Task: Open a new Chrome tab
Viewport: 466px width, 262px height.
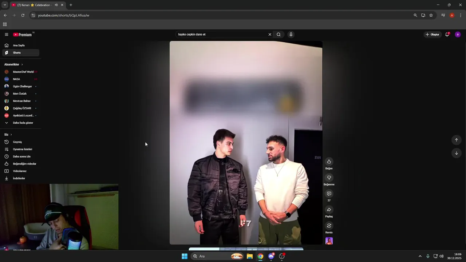Action: (71, 5)
